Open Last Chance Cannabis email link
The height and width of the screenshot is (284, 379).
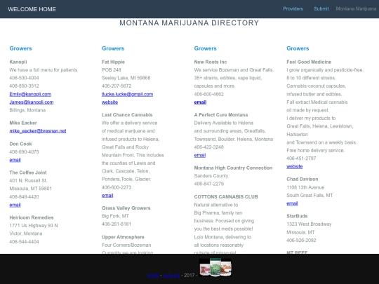click(107, 196)
